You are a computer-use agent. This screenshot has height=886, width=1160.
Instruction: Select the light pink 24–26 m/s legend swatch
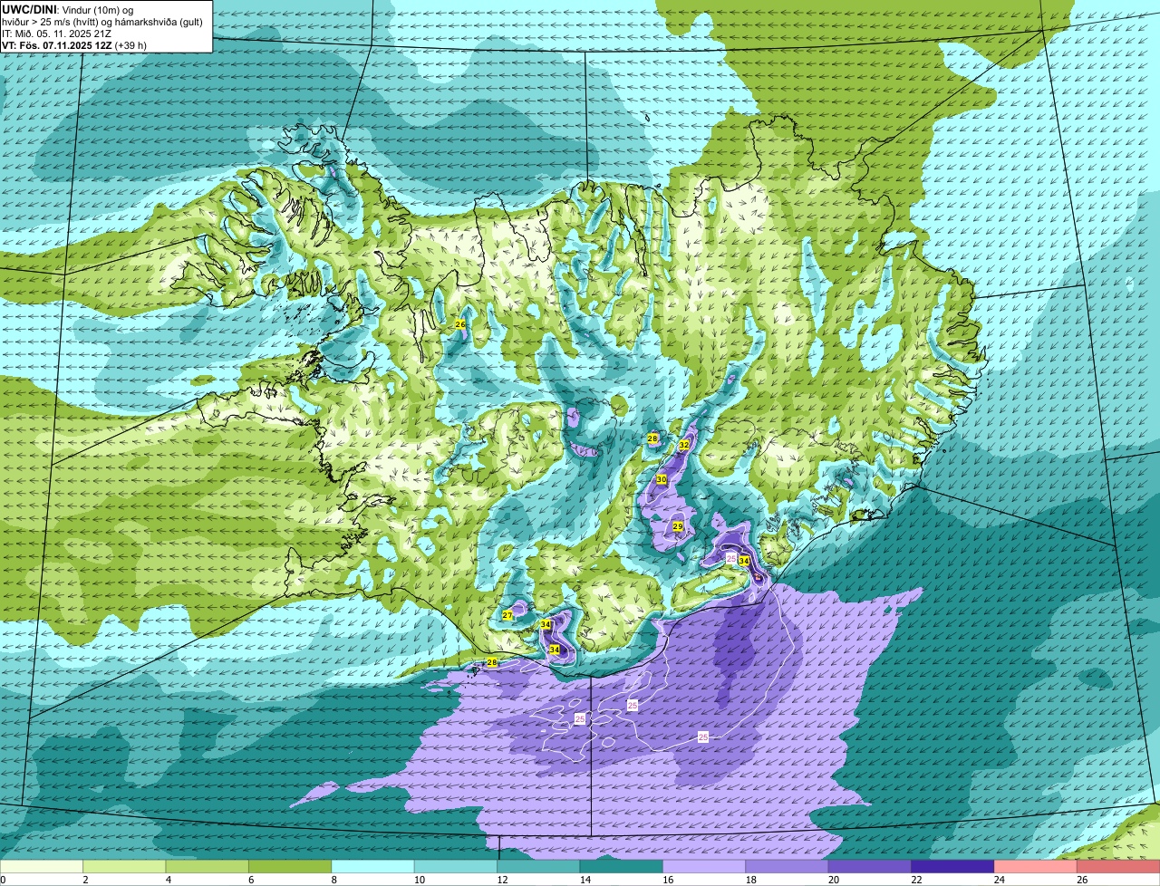[1036, 867]
